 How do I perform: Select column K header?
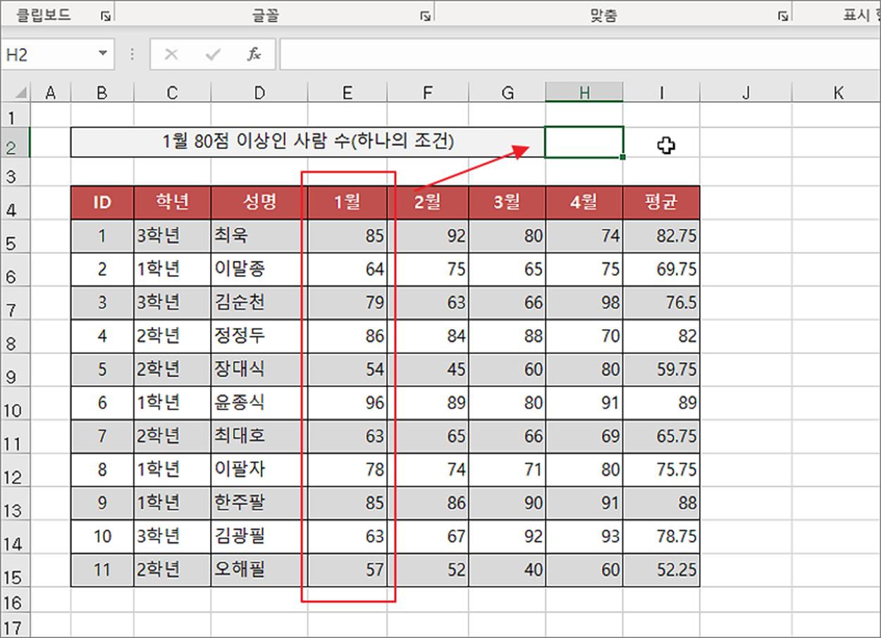click(837, 92)
